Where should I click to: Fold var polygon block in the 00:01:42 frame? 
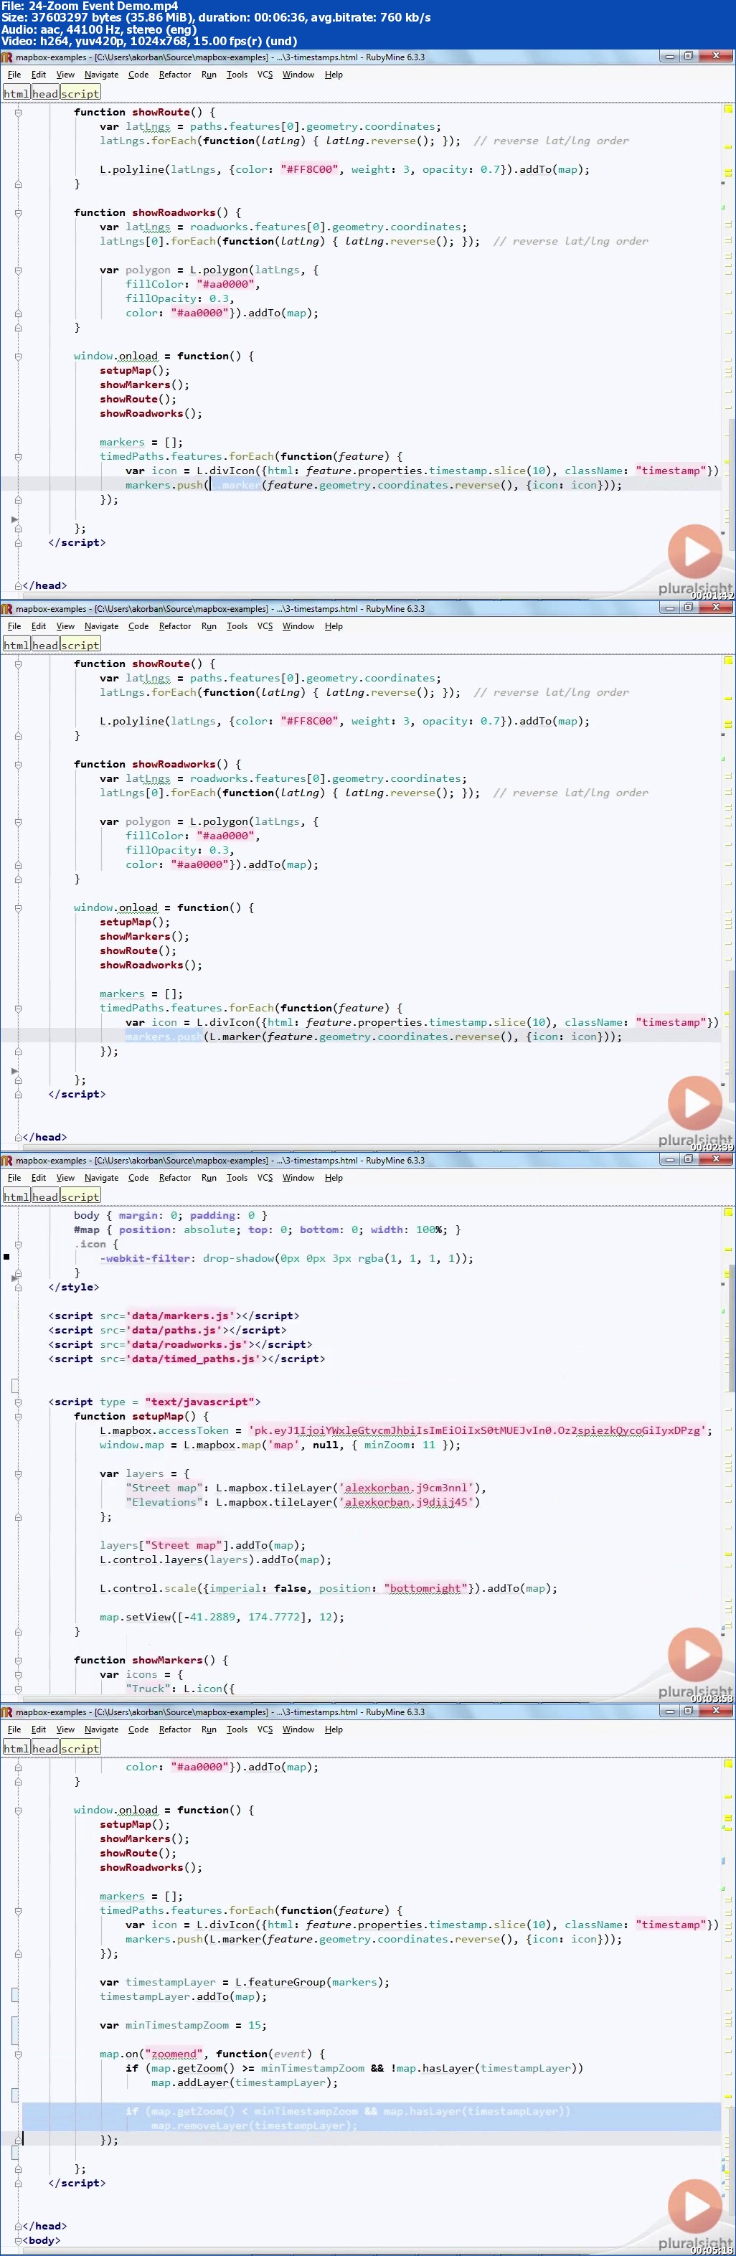[17, 270]
